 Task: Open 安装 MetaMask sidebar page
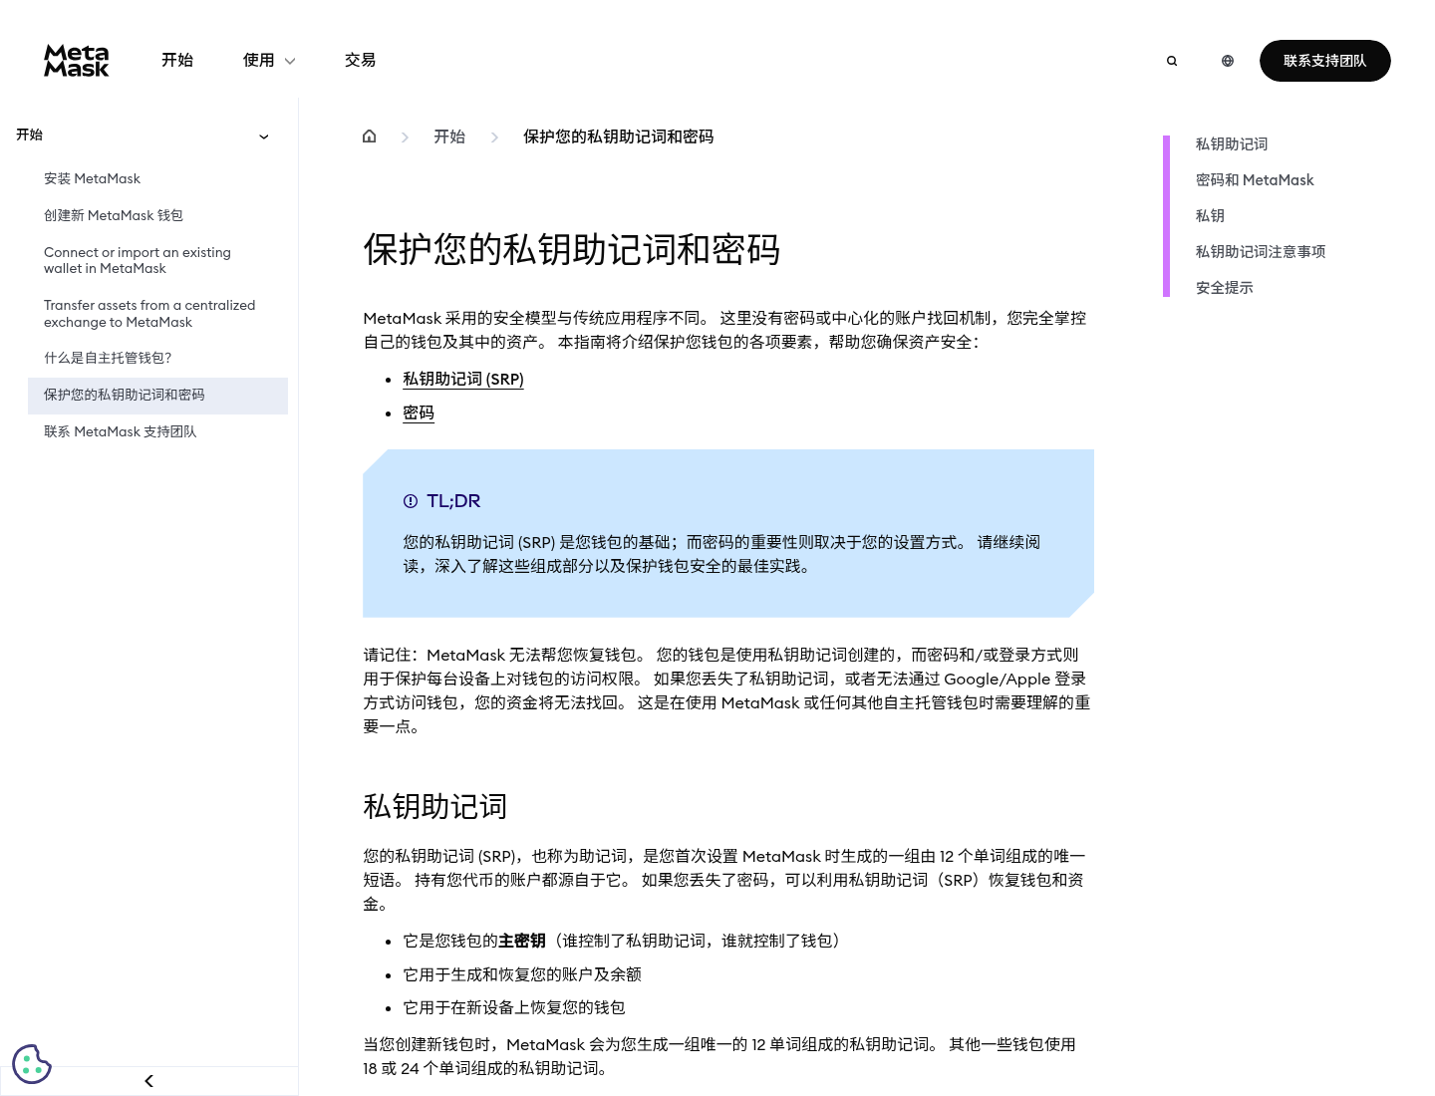click(x=93, y=178)
